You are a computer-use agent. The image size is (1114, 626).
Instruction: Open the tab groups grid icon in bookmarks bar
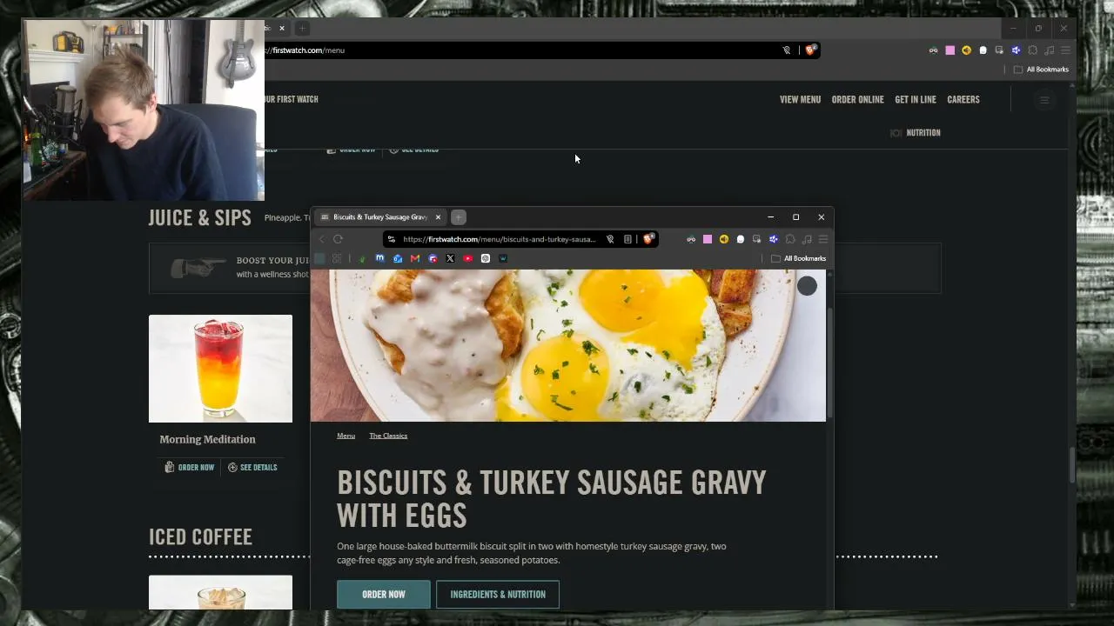(x=337, y=258)
